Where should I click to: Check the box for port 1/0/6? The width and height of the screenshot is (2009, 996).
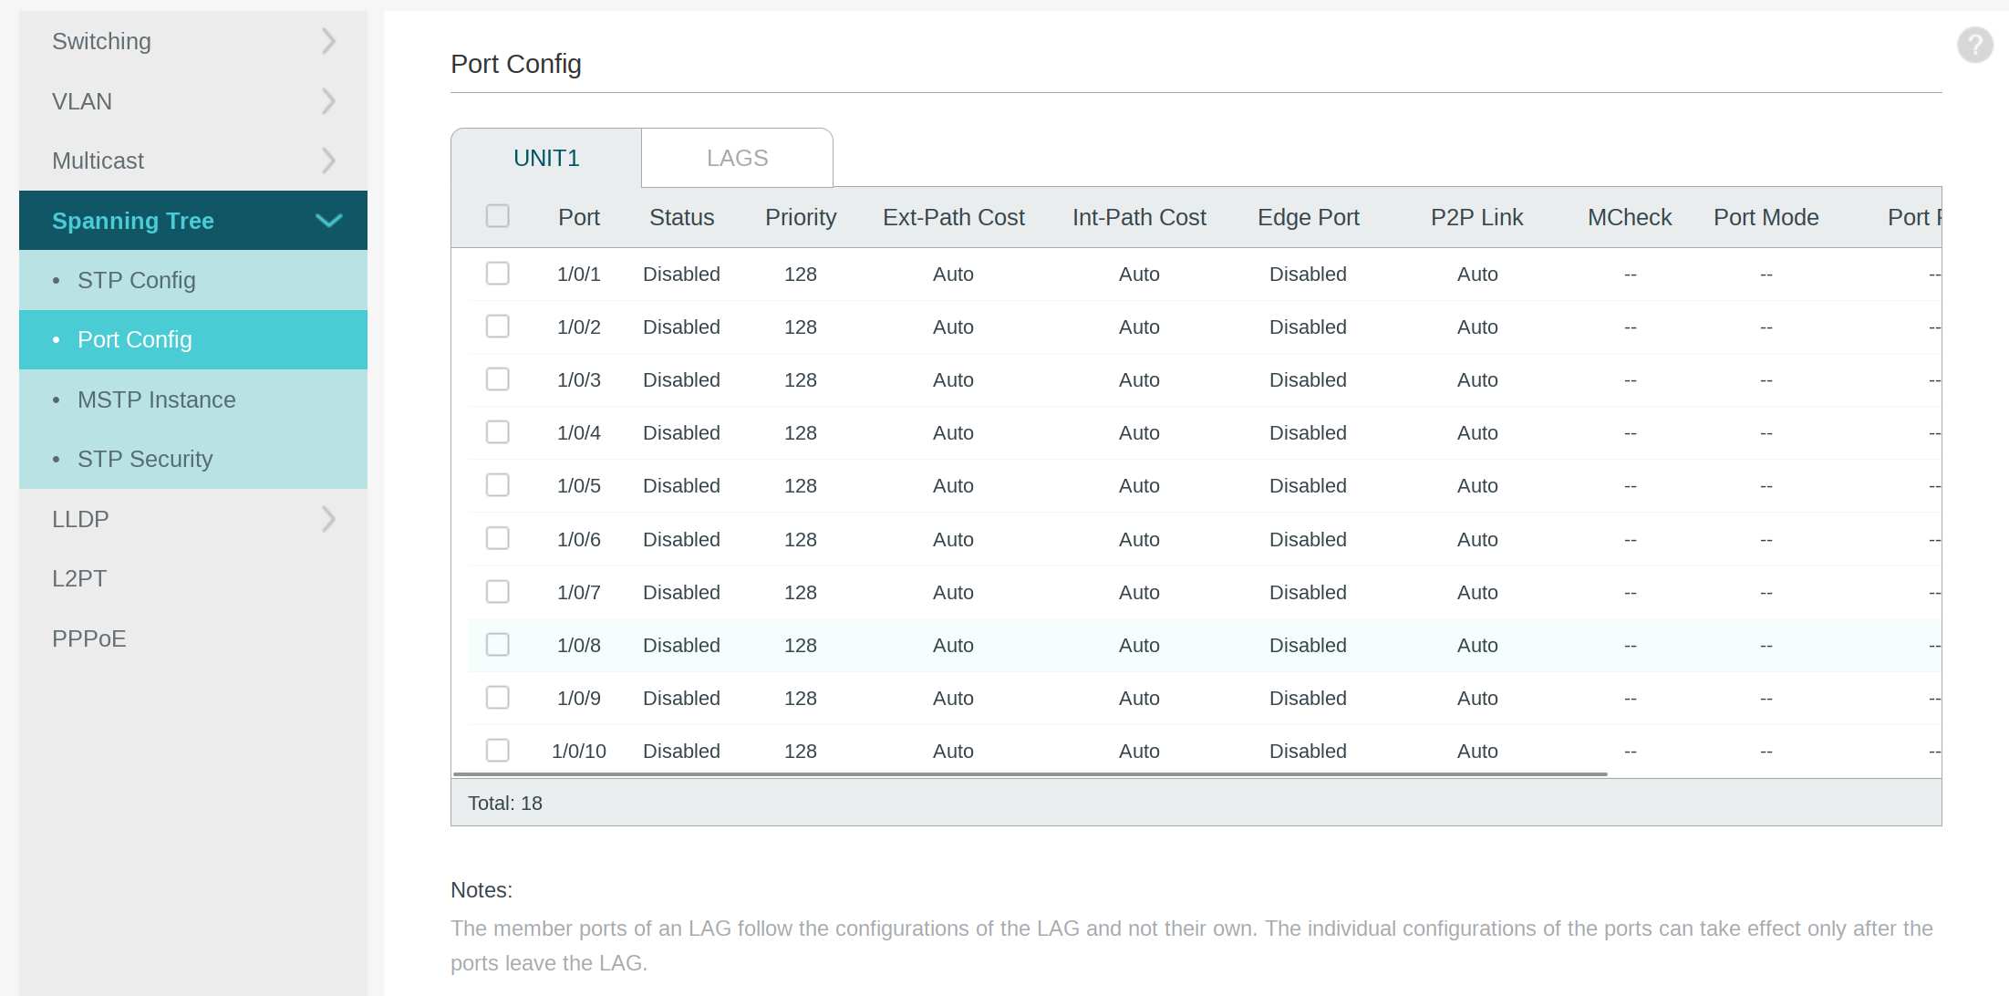(x=498, y=539)
